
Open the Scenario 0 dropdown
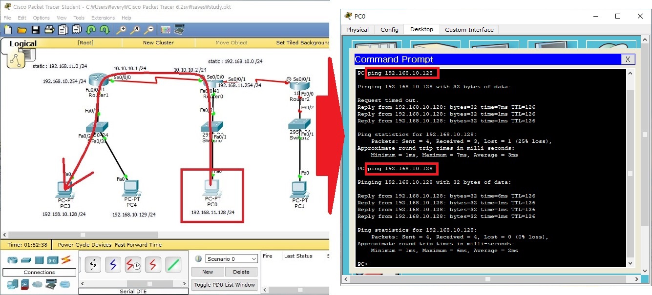231,259
